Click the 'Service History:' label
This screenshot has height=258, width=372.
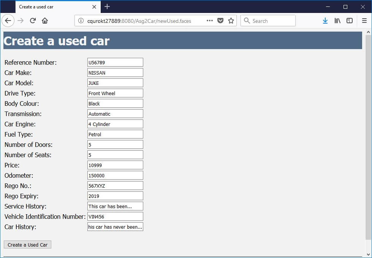[25, 207]
